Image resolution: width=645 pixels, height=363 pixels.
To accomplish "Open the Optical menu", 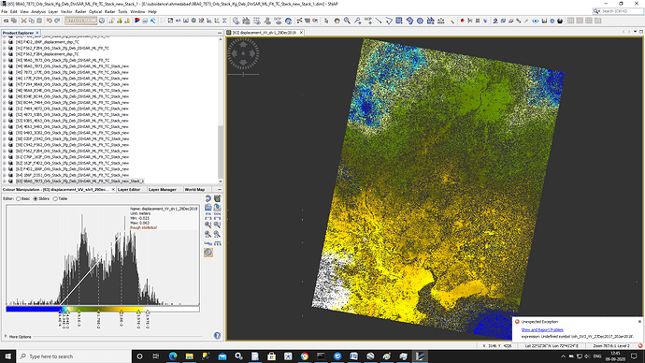I will coord(95,11).
